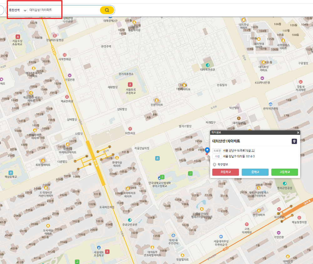Click the 바로한의원 clinic icon
This screenshot has height=264, width=313.
pos(67,97)
